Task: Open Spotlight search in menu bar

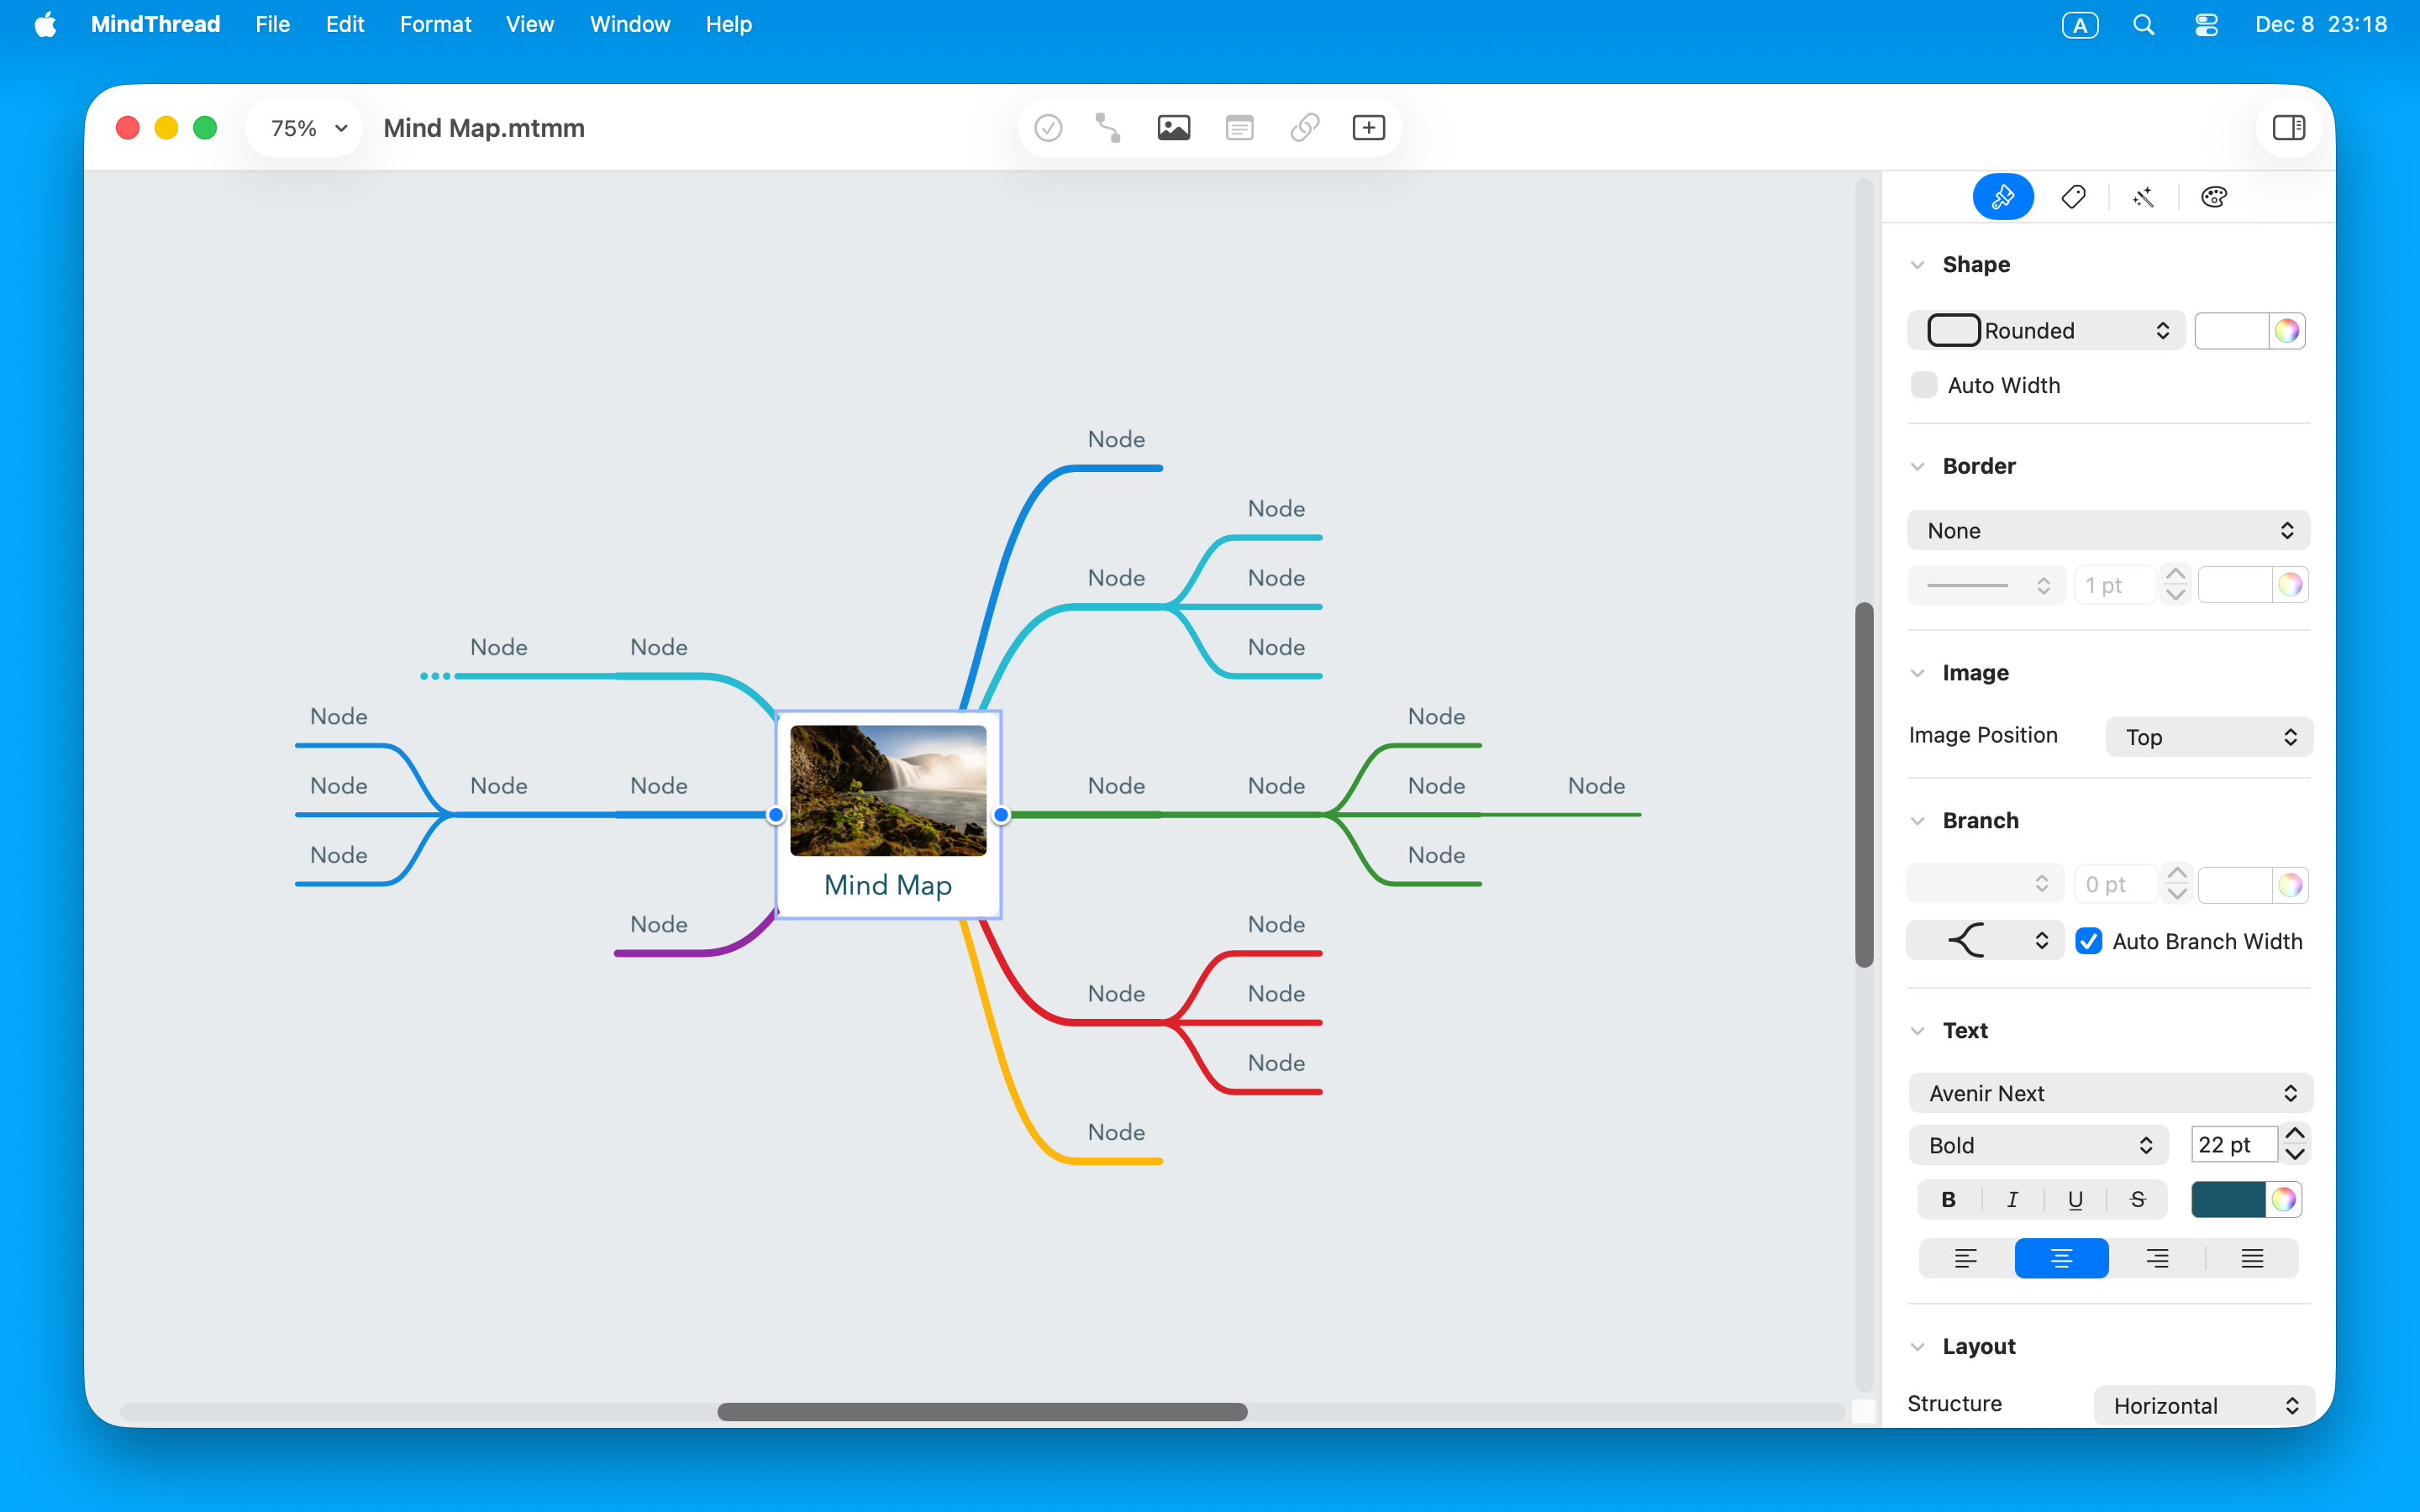Action: click(x=2142, y=25)
